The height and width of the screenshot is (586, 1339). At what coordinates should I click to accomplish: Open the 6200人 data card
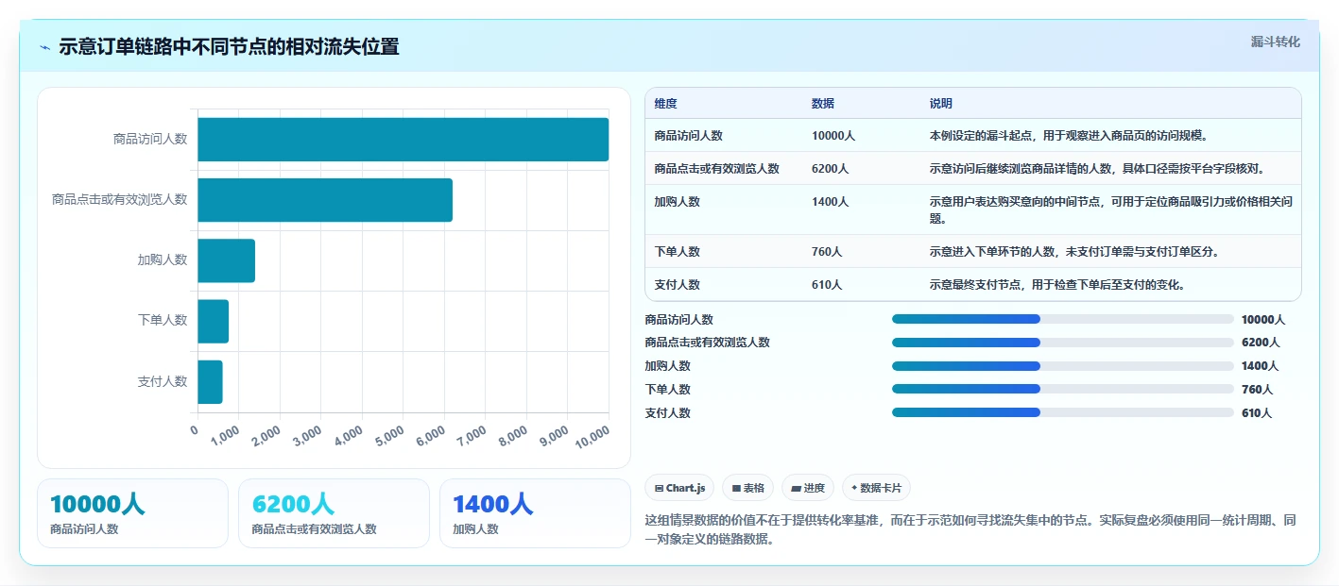(x=334, y=513)
